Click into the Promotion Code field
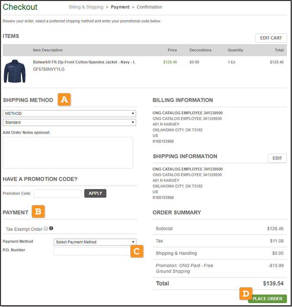The height and width of the screenshot is (307, 292). tap(58, 193)
